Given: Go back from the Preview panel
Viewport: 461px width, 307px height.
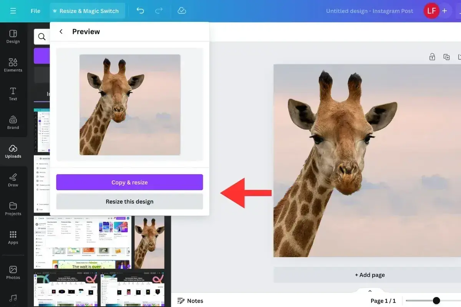Looking at the screenshot, I should (61, 31).
